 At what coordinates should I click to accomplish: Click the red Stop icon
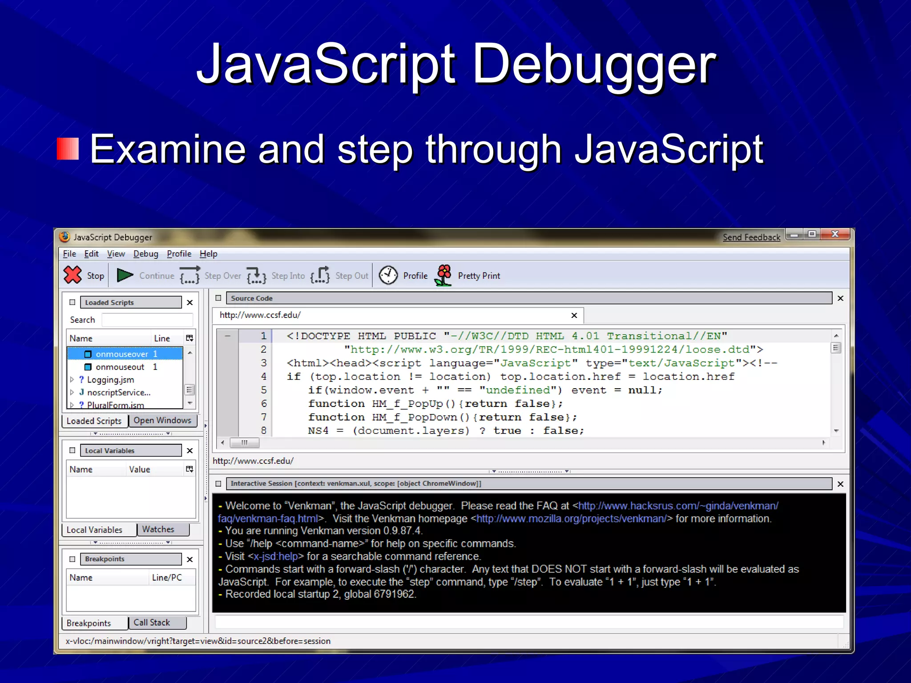click(73, 275)
